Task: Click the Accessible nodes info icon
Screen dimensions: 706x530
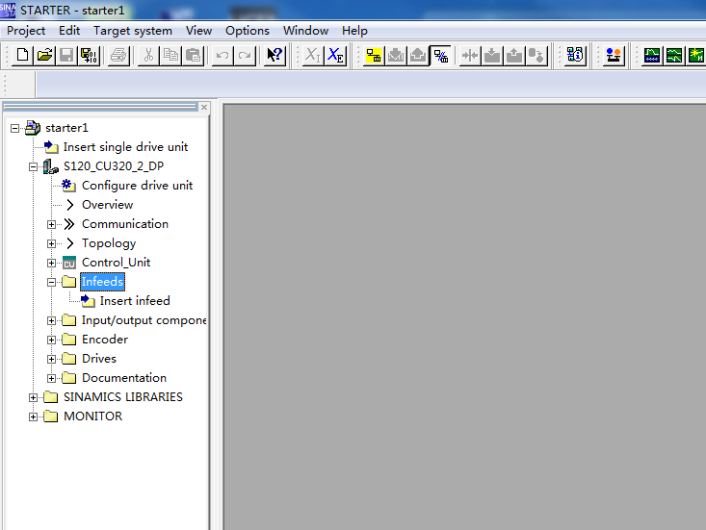Action: 575,55
